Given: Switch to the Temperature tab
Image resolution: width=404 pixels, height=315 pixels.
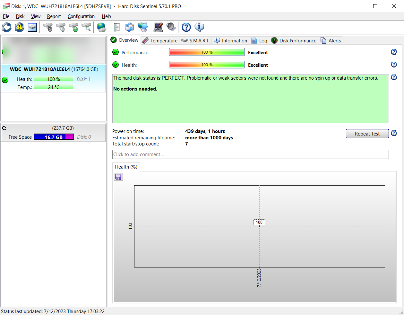Looking at the screenshot, I should pos(160,40).
